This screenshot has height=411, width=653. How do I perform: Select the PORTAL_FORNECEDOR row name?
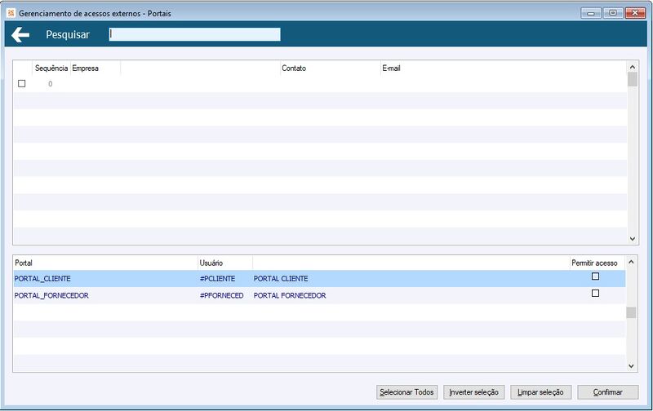[x=51, y=296]
